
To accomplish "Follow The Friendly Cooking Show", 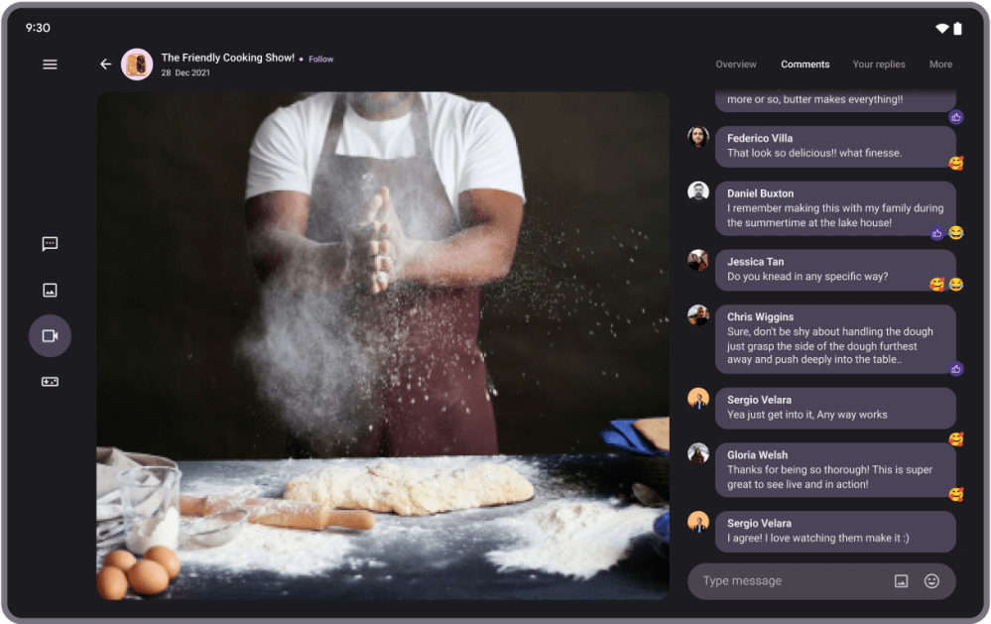I will [320, 60].
